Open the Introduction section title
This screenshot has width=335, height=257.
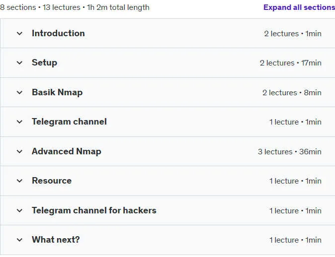coord(58,33)
